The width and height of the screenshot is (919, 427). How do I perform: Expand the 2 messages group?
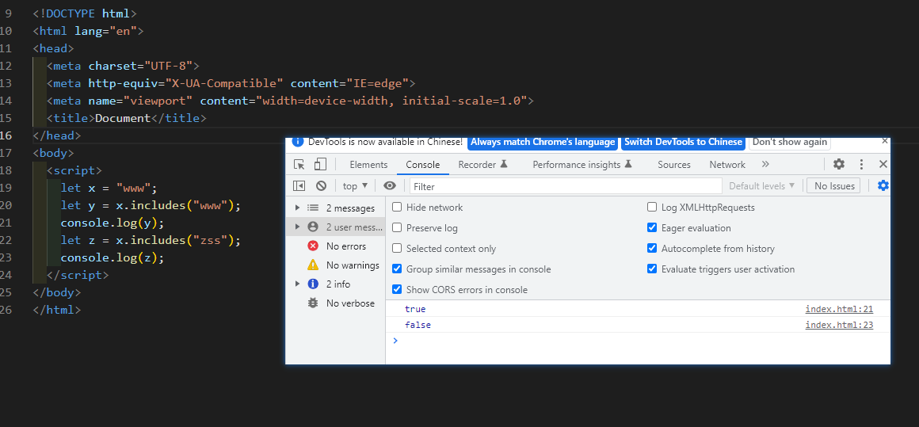297,208
